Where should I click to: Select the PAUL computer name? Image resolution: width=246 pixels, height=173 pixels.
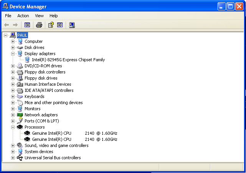point(22,35)
